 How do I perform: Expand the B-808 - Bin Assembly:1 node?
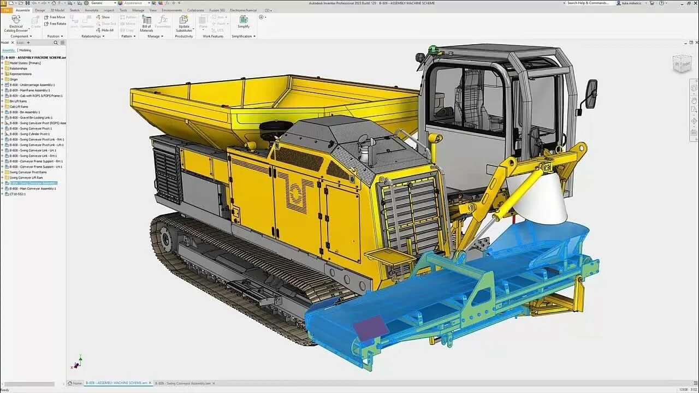click(x=2, y=112)
